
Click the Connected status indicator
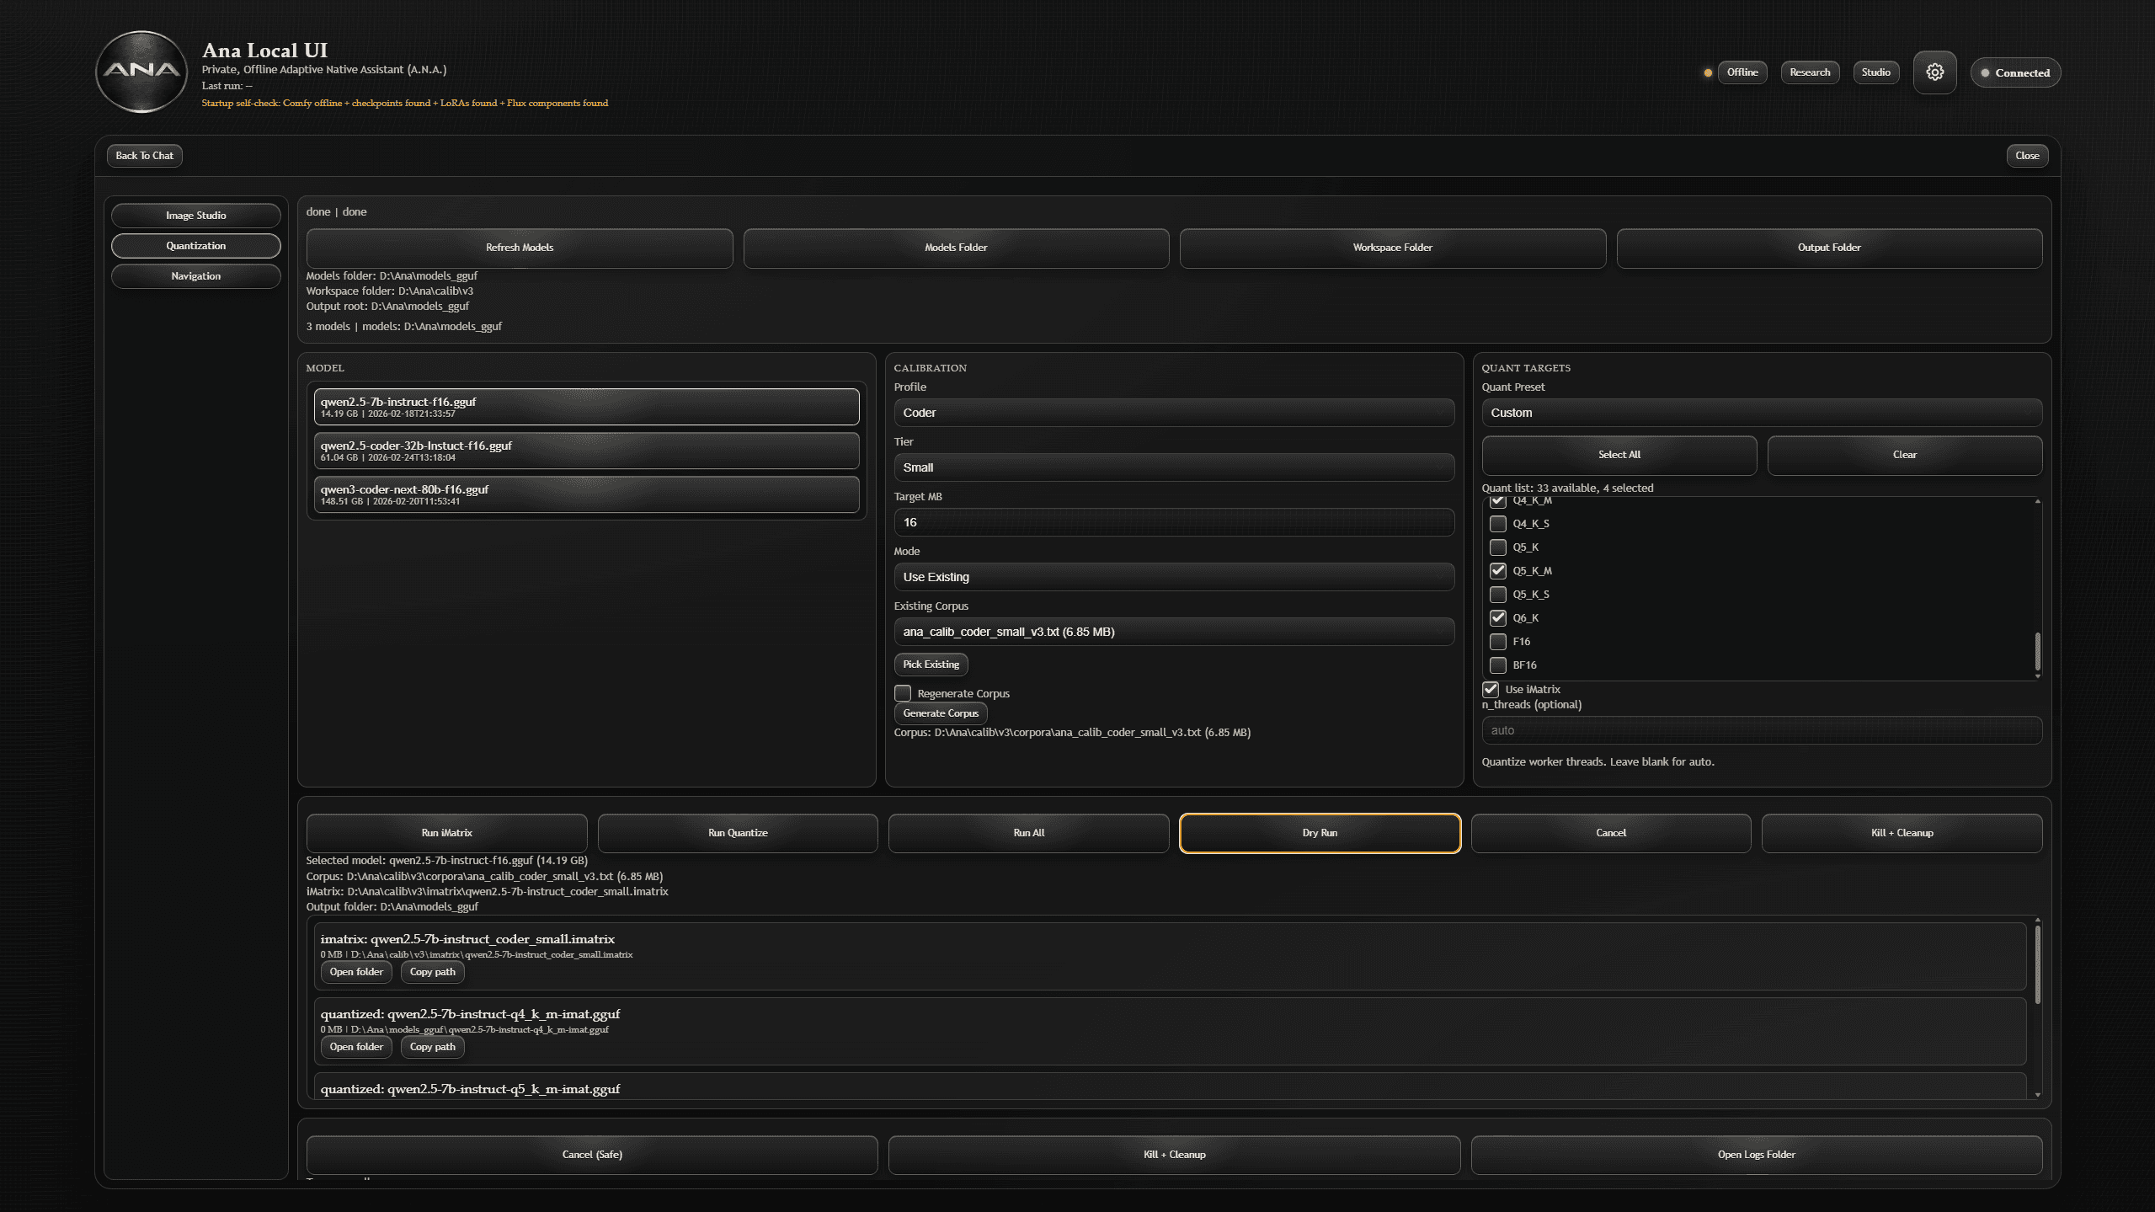pyautogui.click(x=2015, y=72)
